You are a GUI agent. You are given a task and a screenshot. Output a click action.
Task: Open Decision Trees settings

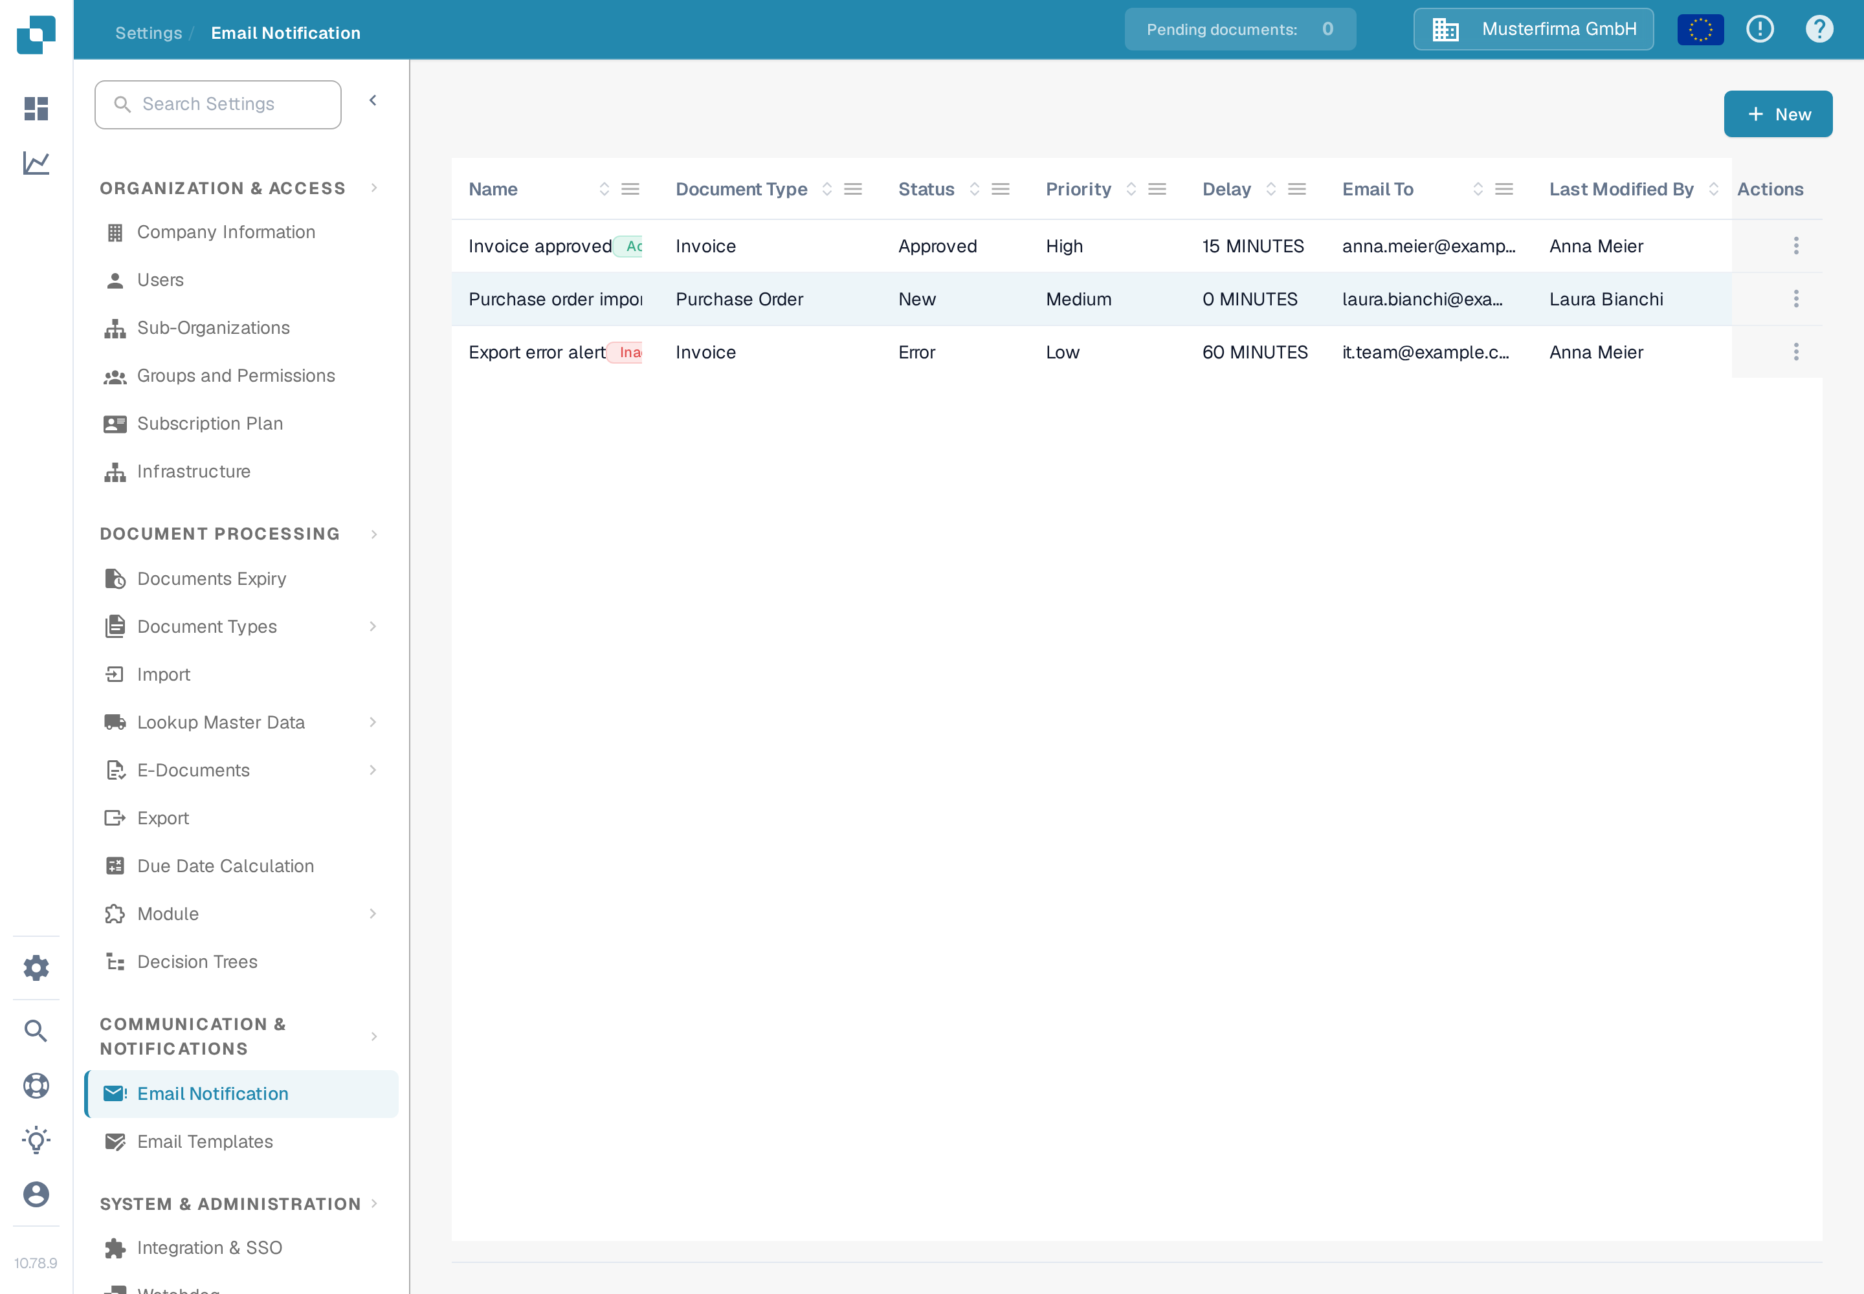point(241,961)
